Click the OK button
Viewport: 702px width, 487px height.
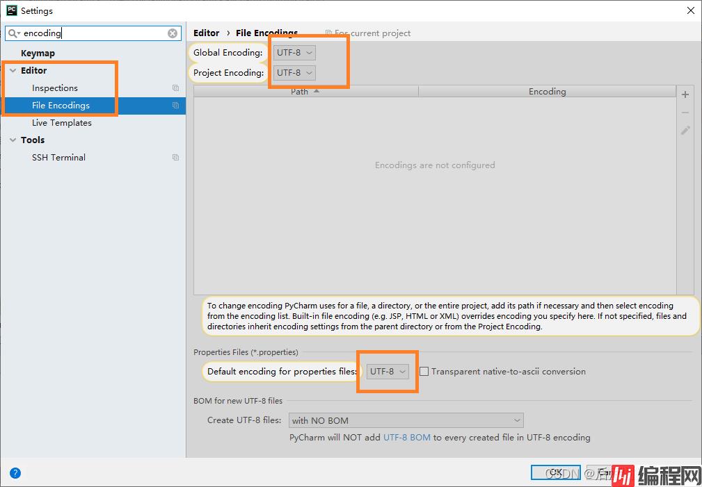point(555,472)
